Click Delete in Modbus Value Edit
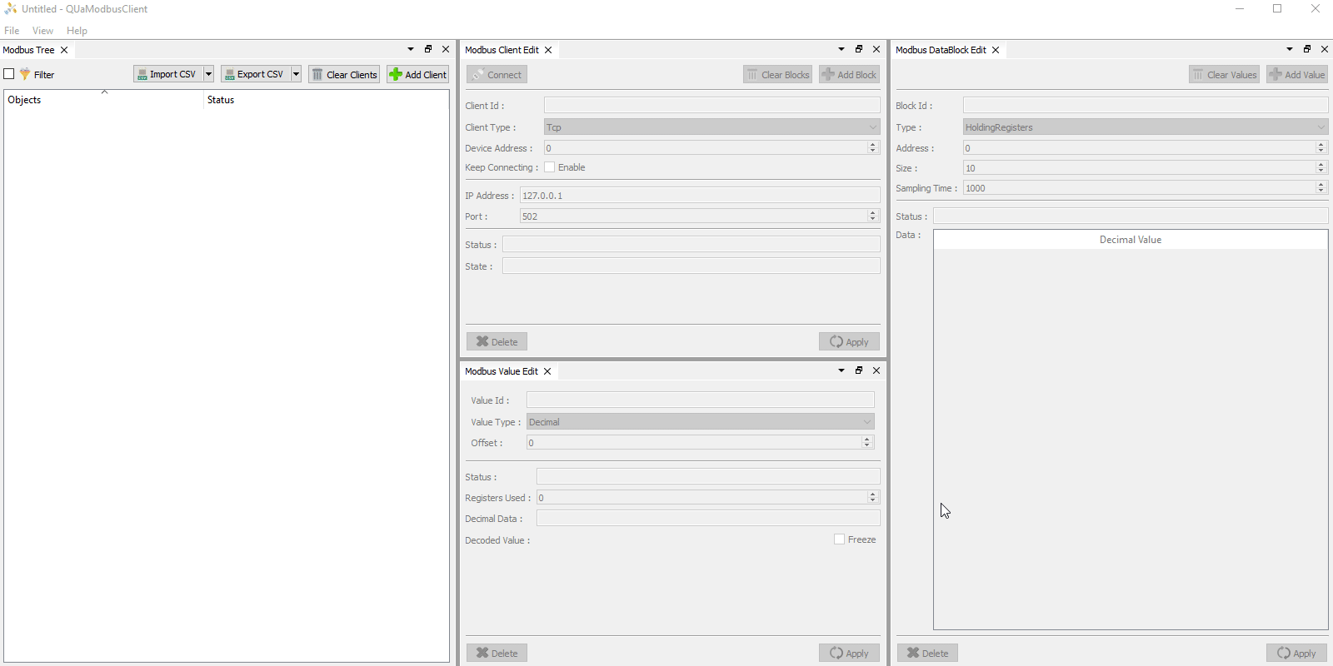The image size is (1333, 666). pyautogui.click(x=497, y=653)
